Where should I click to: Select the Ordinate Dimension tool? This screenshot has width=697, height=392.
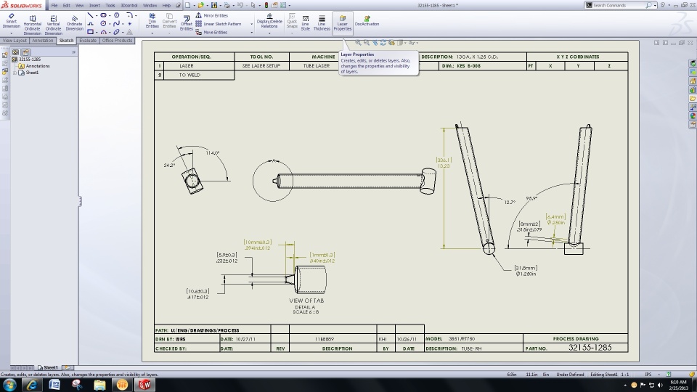coord(74,23)
